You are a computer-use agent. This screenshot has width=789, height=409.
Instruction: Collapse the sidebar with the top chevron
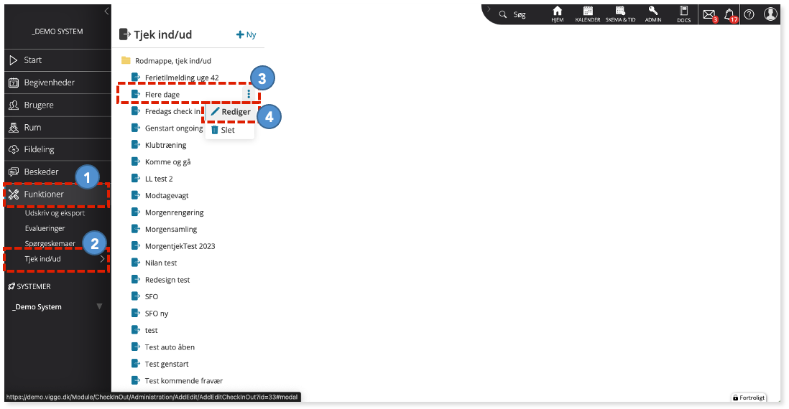point(106,11)
